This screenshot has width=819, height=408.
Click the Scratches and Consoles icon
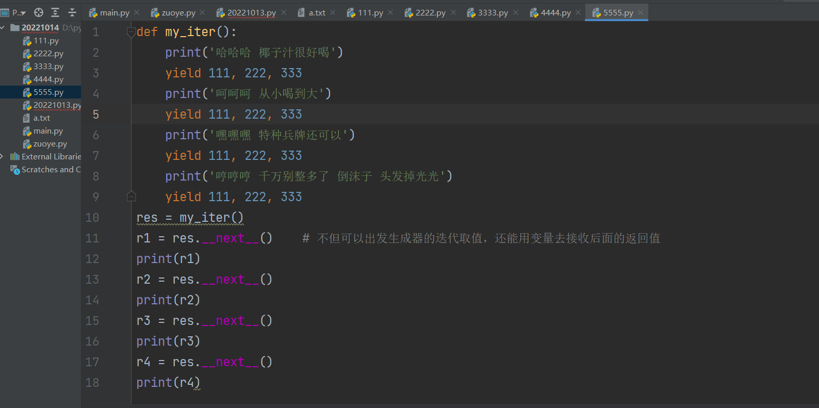pyautogui.click(x=15, y=170)
